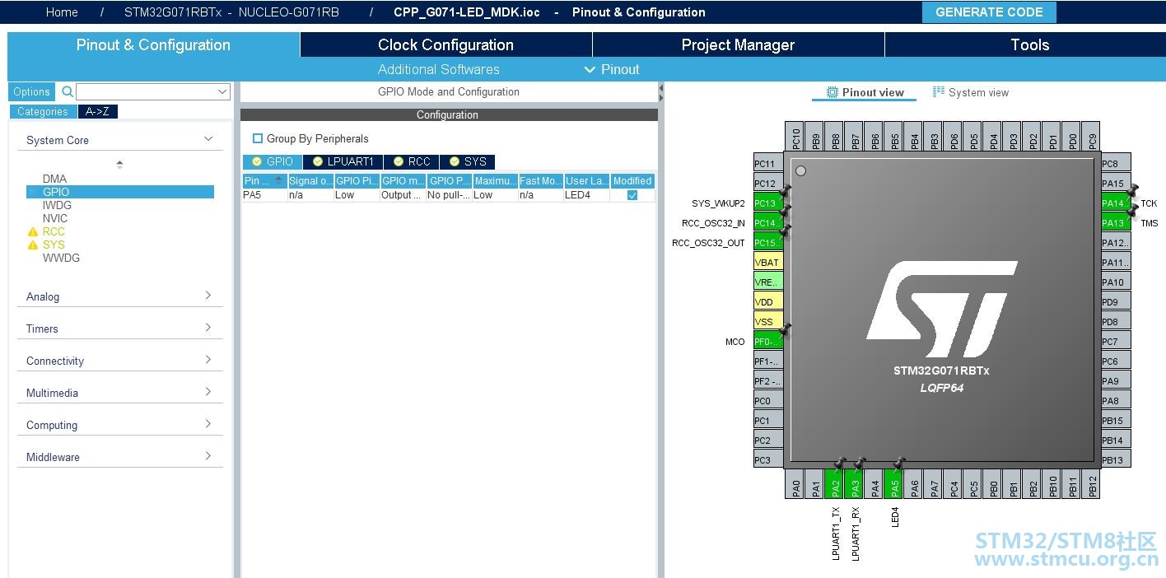Viewport: 1166px width, 578px height.
Task: Expand the Analog category
Action: 208,296
